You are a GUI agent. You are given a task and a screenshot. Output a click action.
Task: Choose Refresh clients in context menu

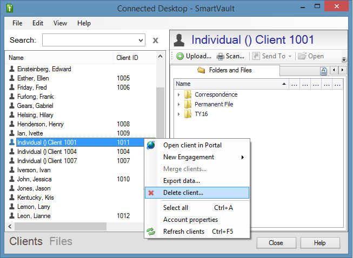(x=197, y=232)
